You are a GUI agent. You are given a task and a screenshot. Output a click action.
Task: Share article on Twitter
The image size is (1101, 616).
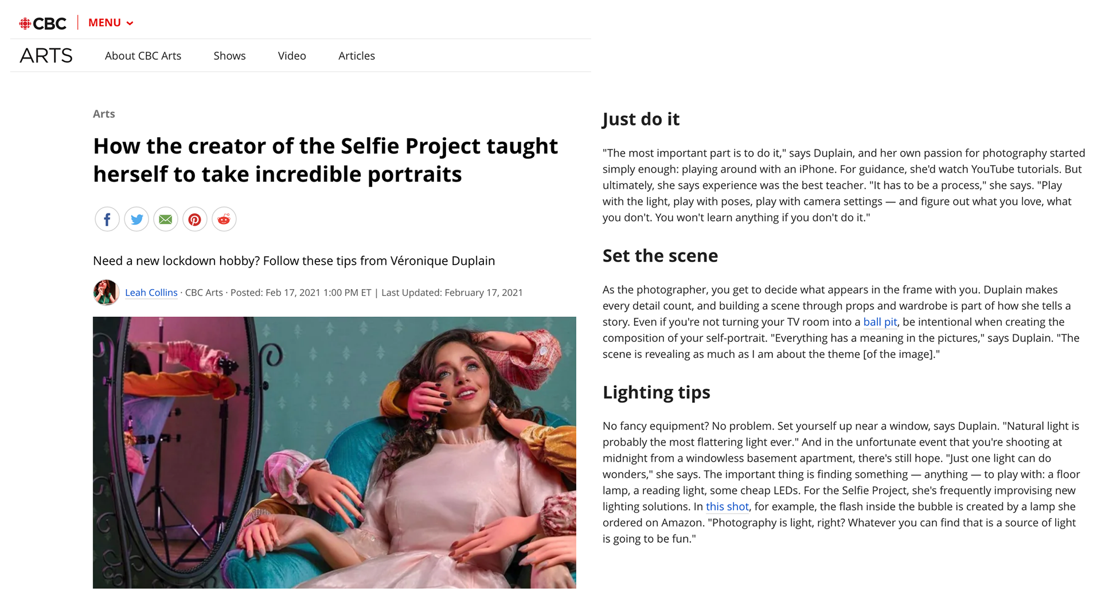(x=136, y=219)
